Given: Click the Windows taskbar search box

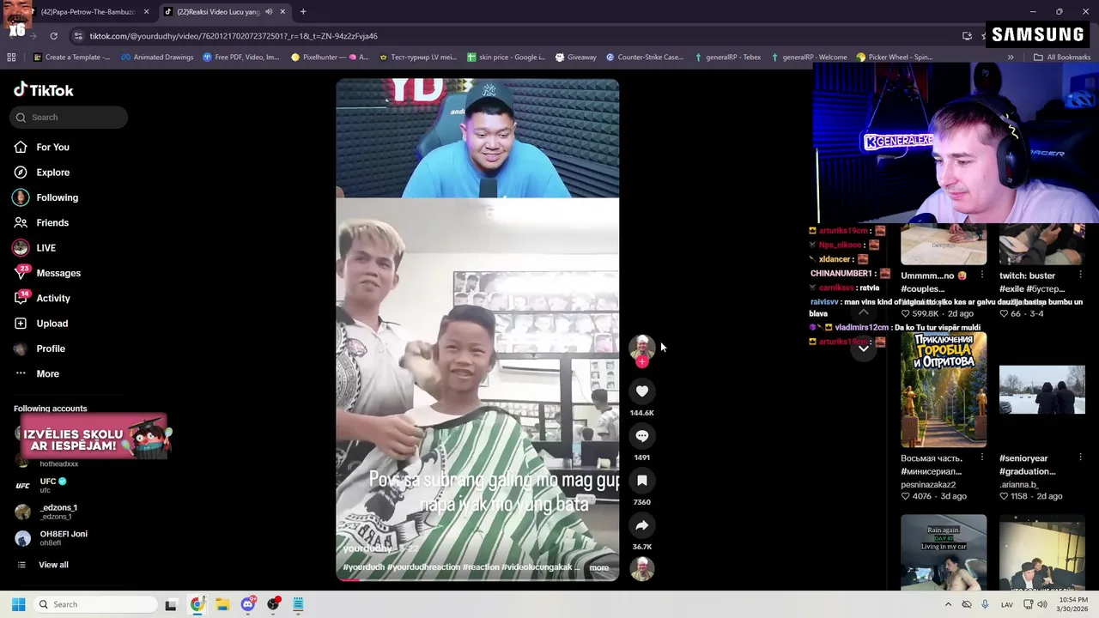Looking at the screenshot, I should click(94, 604).
